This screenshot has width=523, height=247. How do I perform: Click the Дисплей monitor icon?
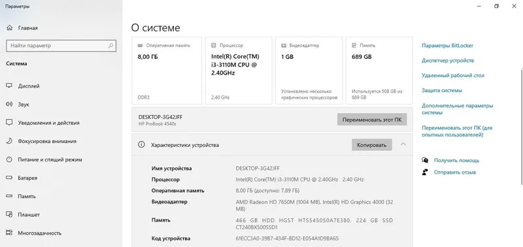pos(9,86)
